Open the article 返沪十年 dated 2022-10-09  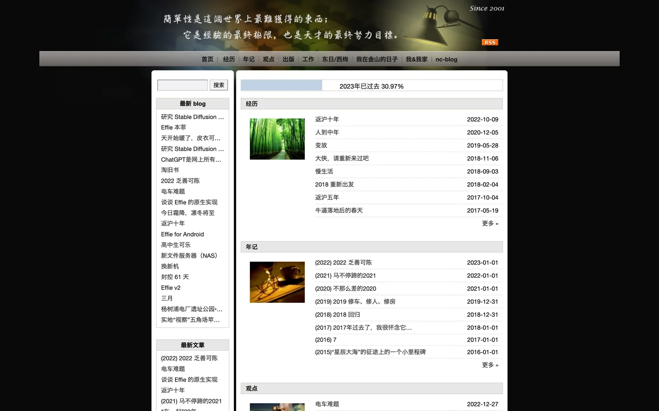[x=327, y=119]
